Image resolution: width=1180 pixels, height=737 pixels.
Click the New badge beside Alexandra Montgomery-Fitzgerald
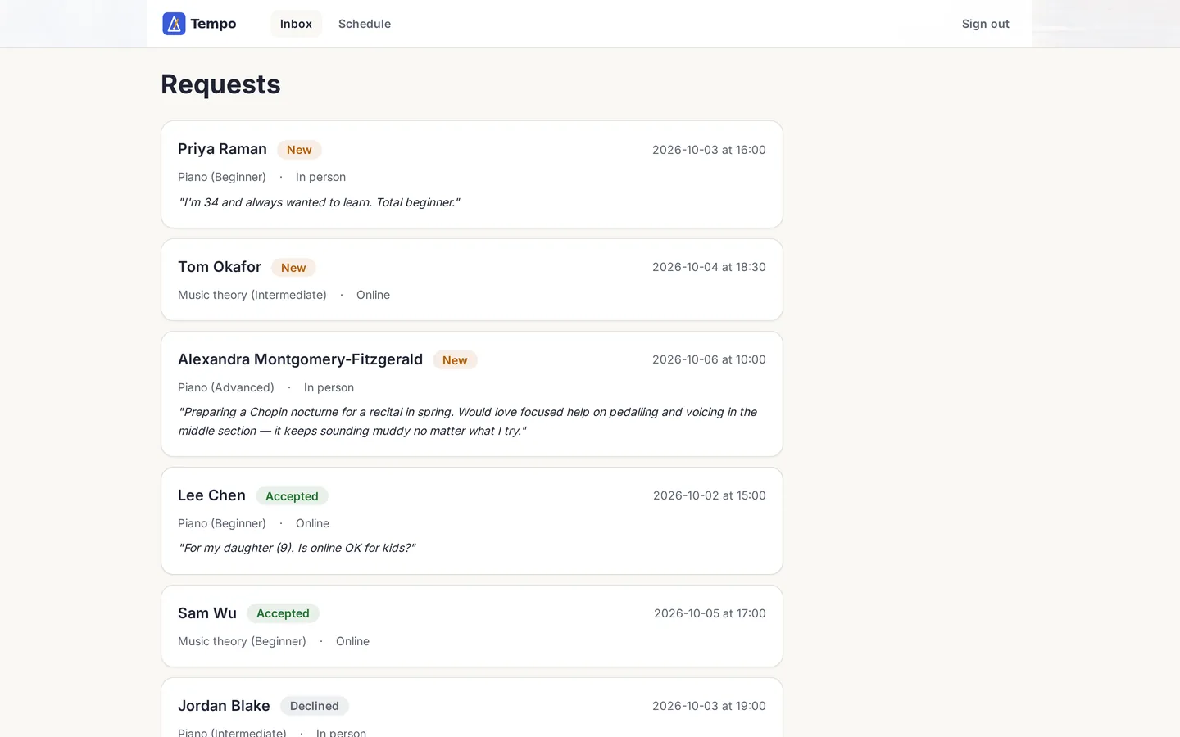click(x=455, y=360)
